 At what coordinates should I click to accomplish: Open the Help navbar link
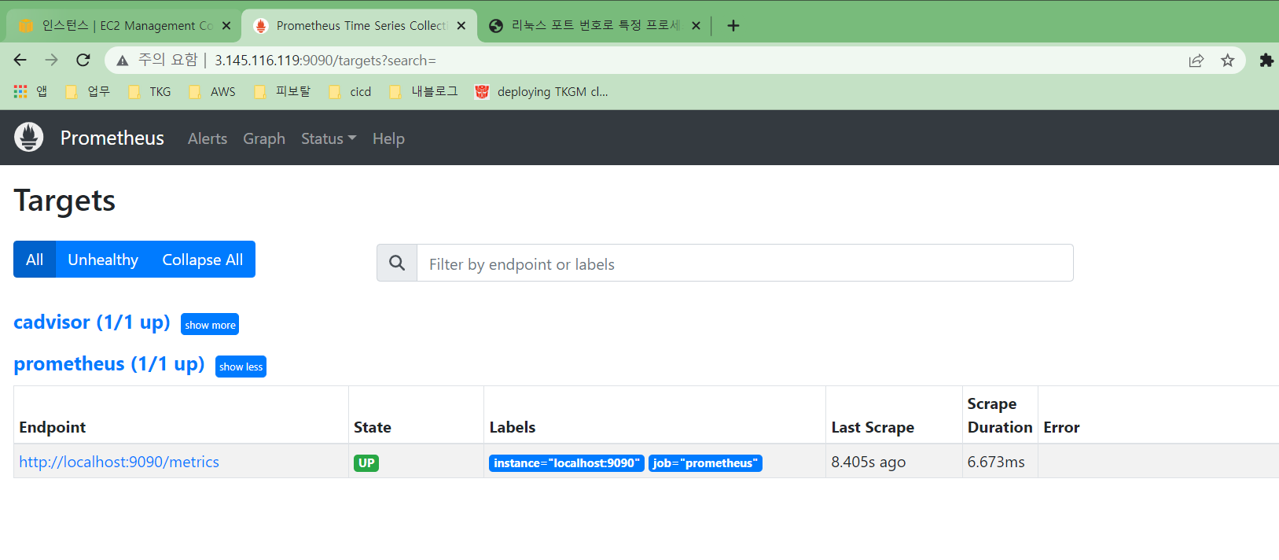coord(388,138)
